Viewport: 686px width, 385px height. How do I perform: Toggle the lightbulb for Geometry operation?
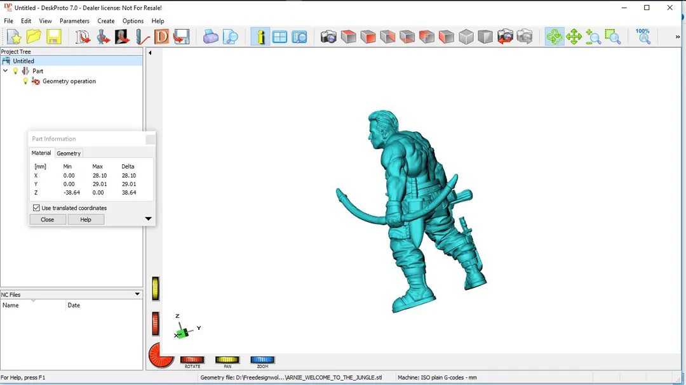tap(25, 81)
